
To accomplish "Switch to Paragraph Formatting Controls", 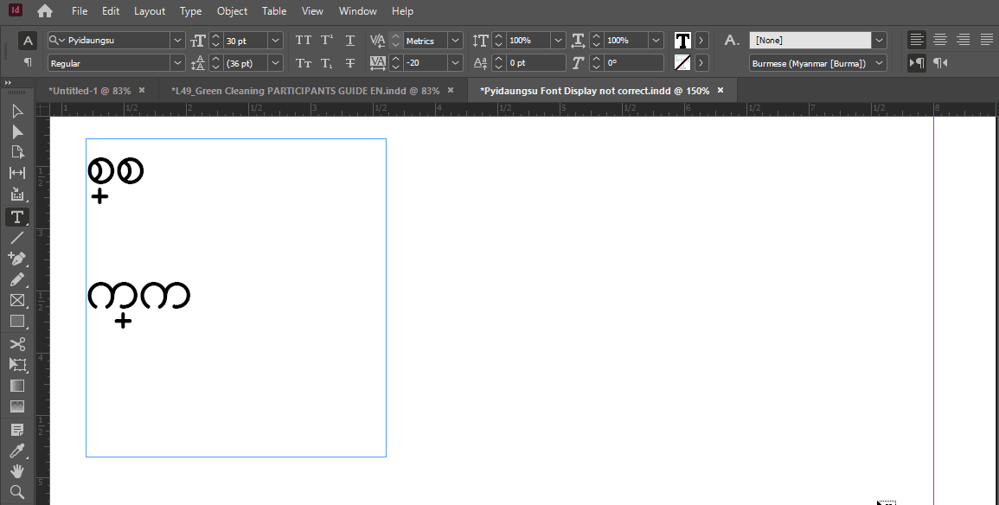I will coord(28,62).
